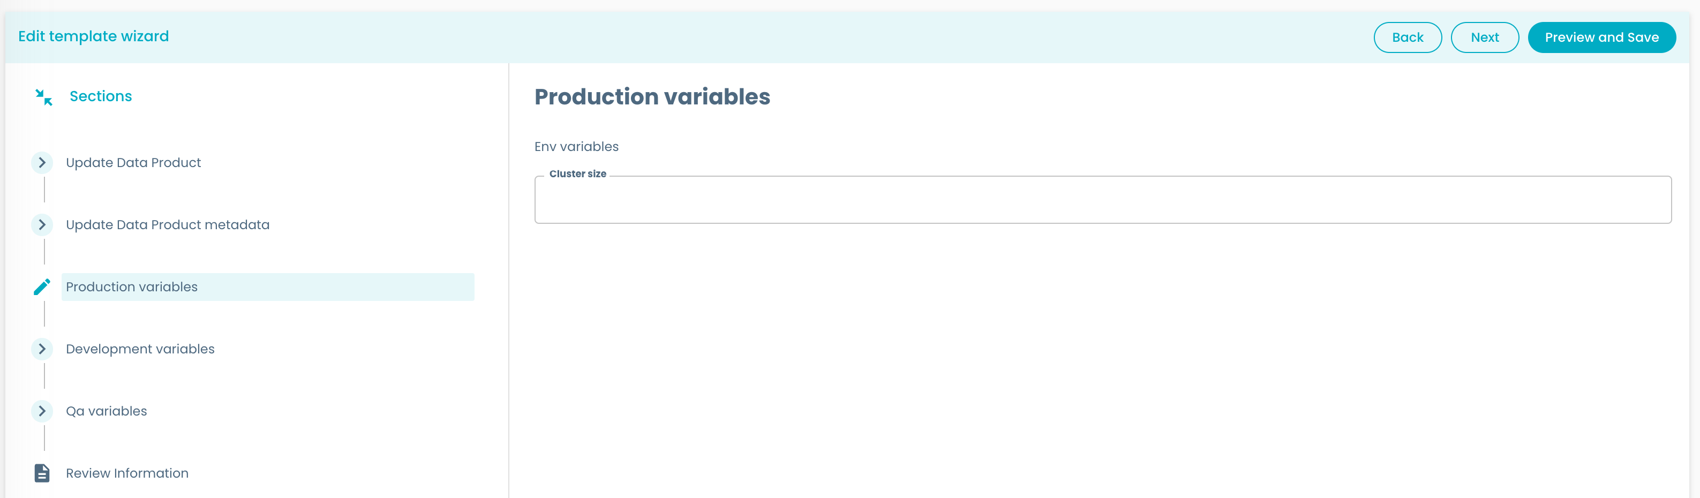Click the Sections heading label

click(100, 96)
